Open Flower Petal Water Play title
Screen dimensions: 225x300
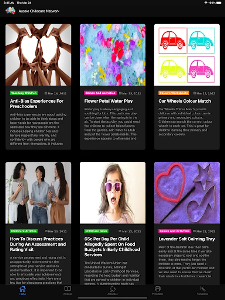click(x=108, y=101)
